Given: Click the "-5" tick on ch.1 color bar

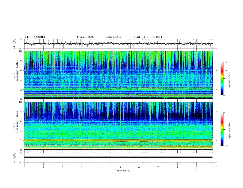Looking at the screenshot, I should pos(226,79).
